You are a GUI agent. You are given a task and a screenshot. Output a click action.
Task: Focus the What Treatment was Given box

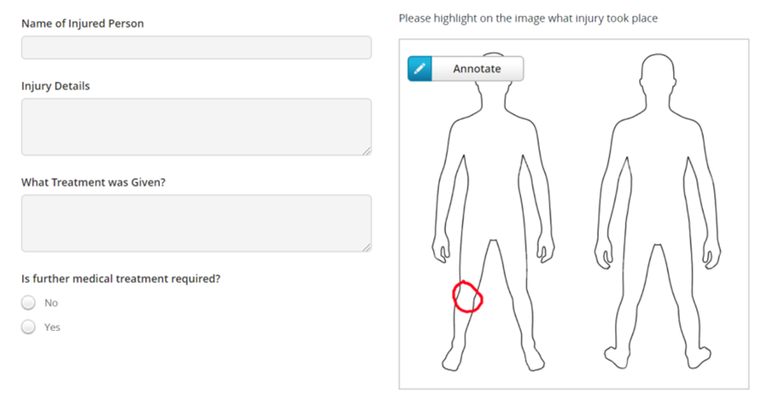pos(196,223)
